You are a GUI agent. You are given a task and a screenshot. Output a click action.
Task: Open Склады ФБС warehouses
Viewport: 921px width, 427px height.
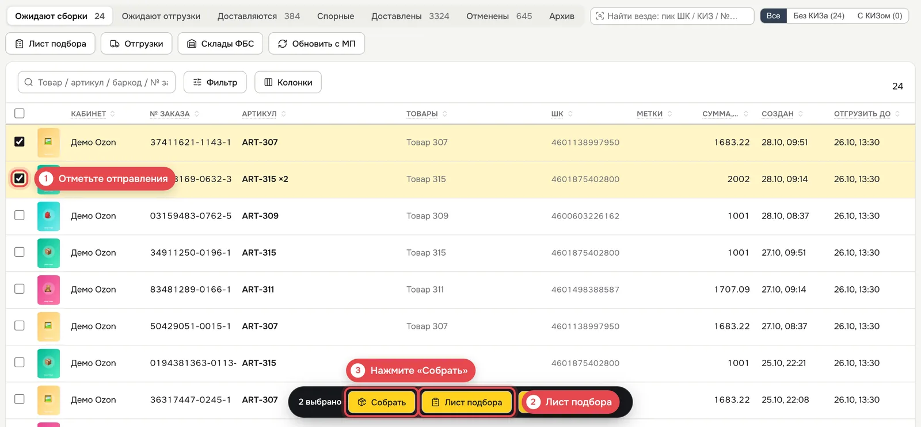pyautogui.click(x=220, y=44)
